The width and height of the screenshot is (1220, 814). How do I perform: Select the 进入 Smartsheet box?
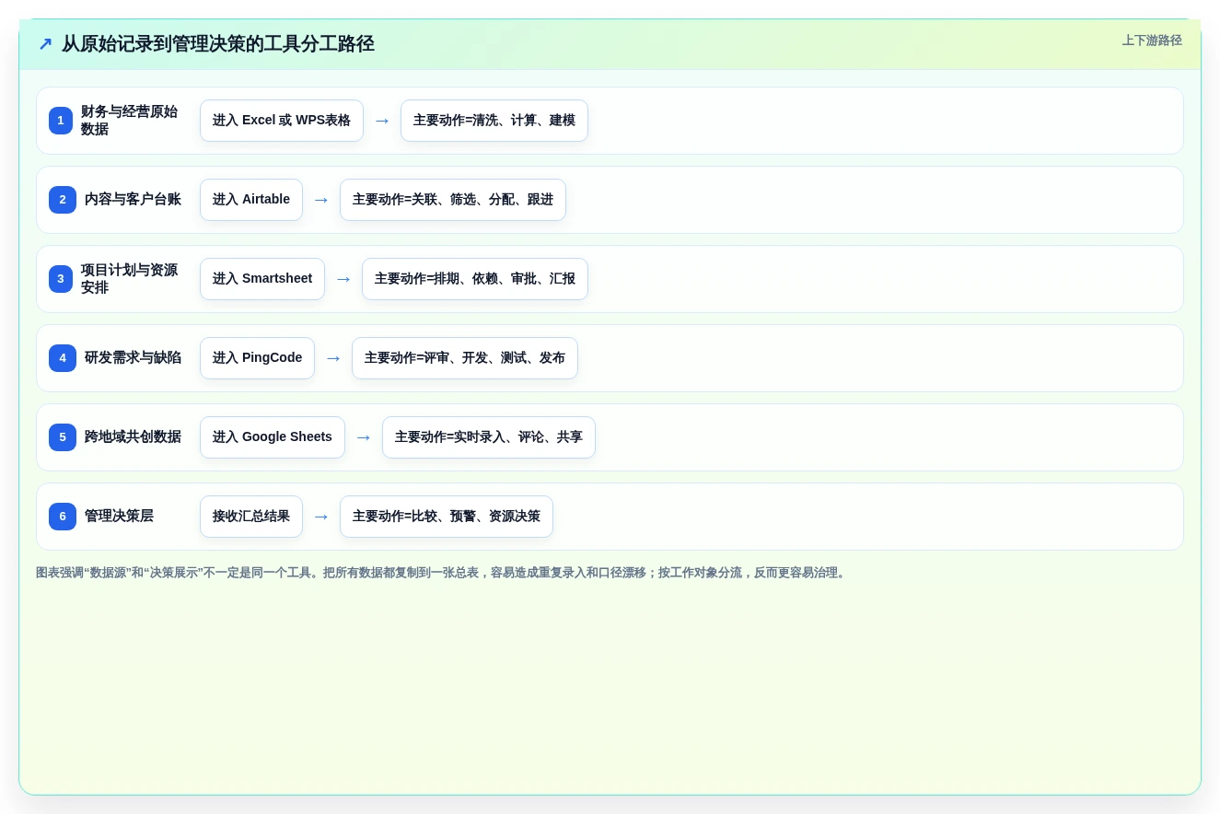pyautogui.click(x=262, y=279)
